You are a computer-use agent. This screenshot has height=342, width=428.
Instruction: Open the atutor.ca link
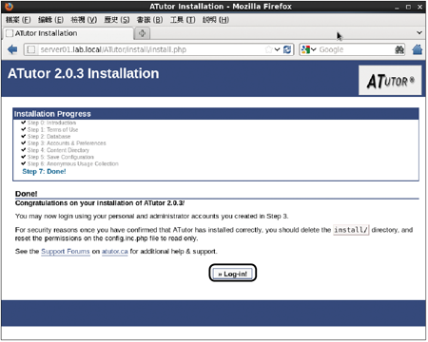pos(115,252)
